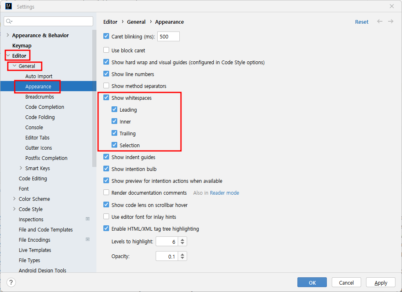This screenshot has height=292, width=402.
Task: Select Appearance in the settings tree
Action: (38, 86)
